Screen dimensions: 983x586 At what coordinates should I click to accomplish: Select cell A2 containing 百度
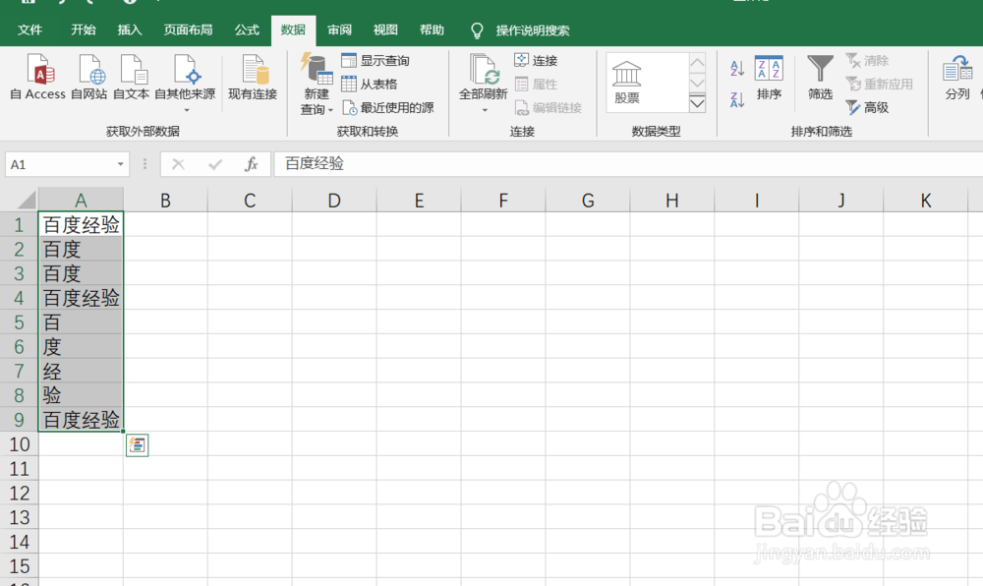pos(81,250)
